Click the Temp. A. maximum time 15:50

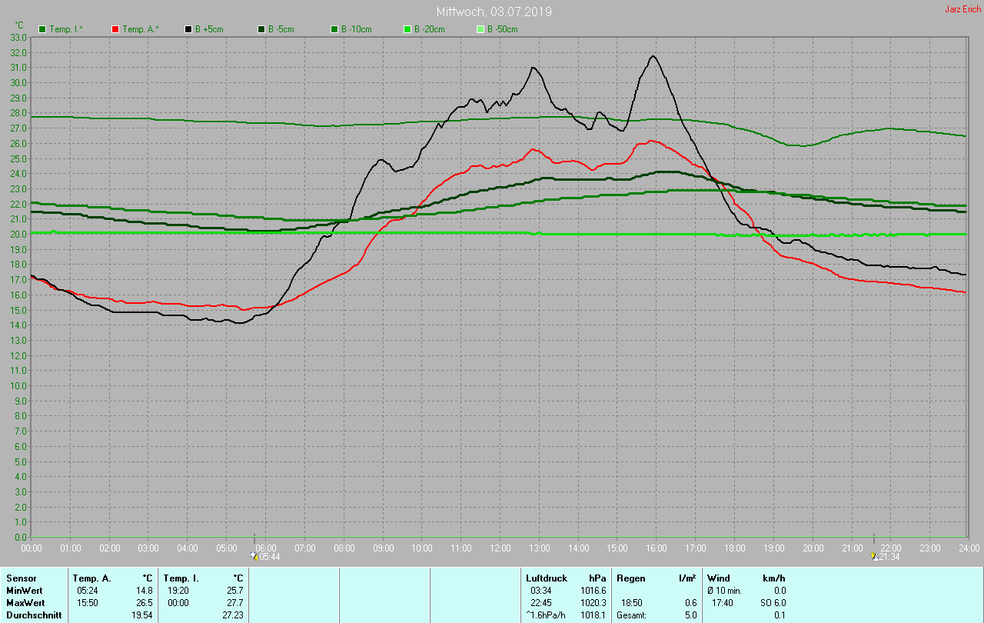pos(88,602)
